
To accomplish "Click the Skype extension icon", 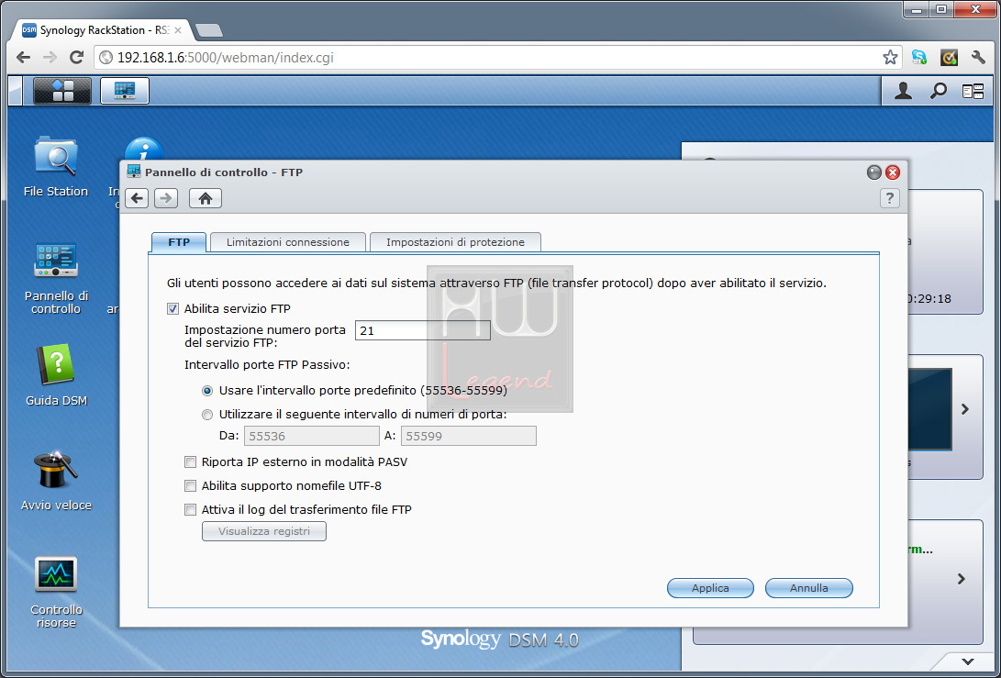I will click(x=919, y=58).
